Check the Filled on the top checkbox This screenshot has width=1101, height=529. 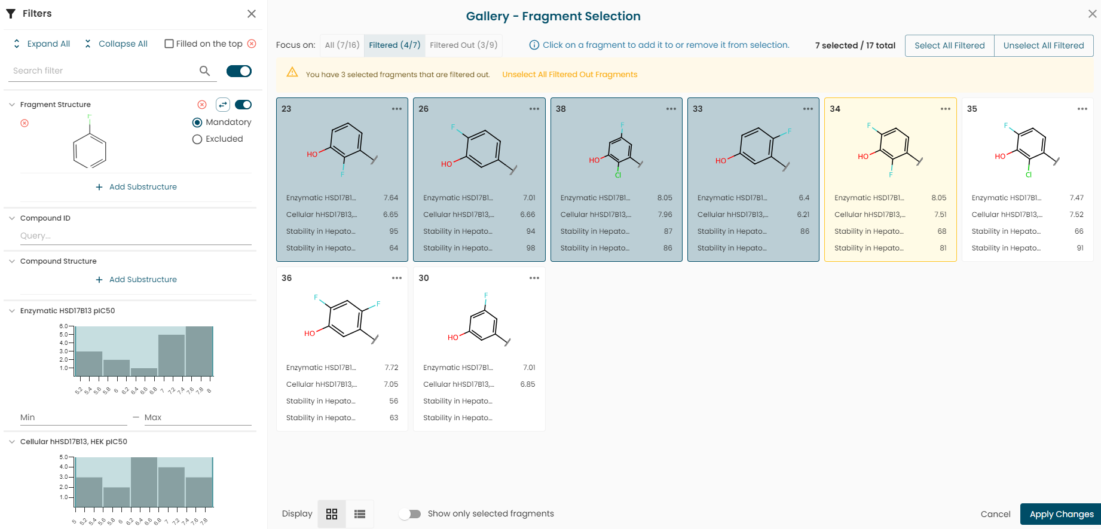pos(169,44)
